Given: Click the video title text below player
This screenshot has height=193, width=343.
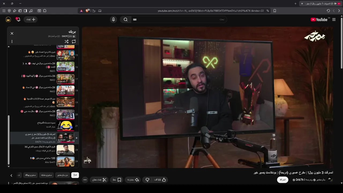Looking at the screenshot, I should (x=293, y=172).
